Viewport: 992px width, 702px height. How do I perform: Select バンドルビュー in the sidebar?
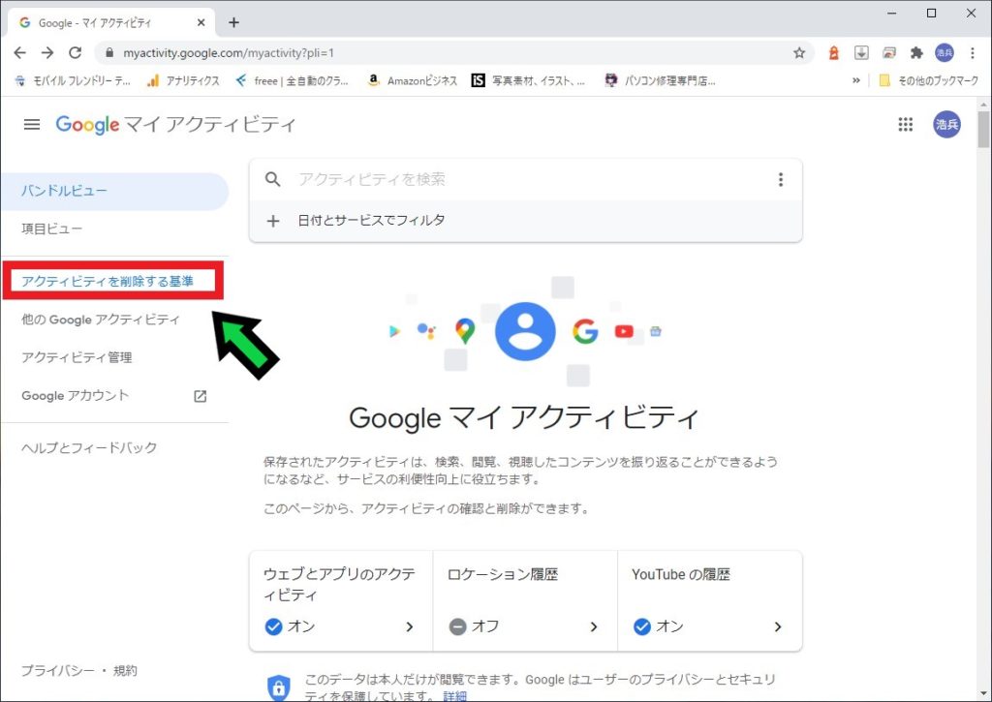[x=65, y=191]
